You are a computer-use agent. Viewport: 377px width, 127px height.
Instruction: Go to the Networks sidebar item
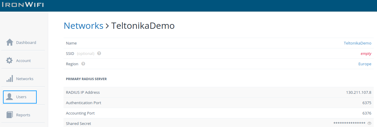click(24, 79)
